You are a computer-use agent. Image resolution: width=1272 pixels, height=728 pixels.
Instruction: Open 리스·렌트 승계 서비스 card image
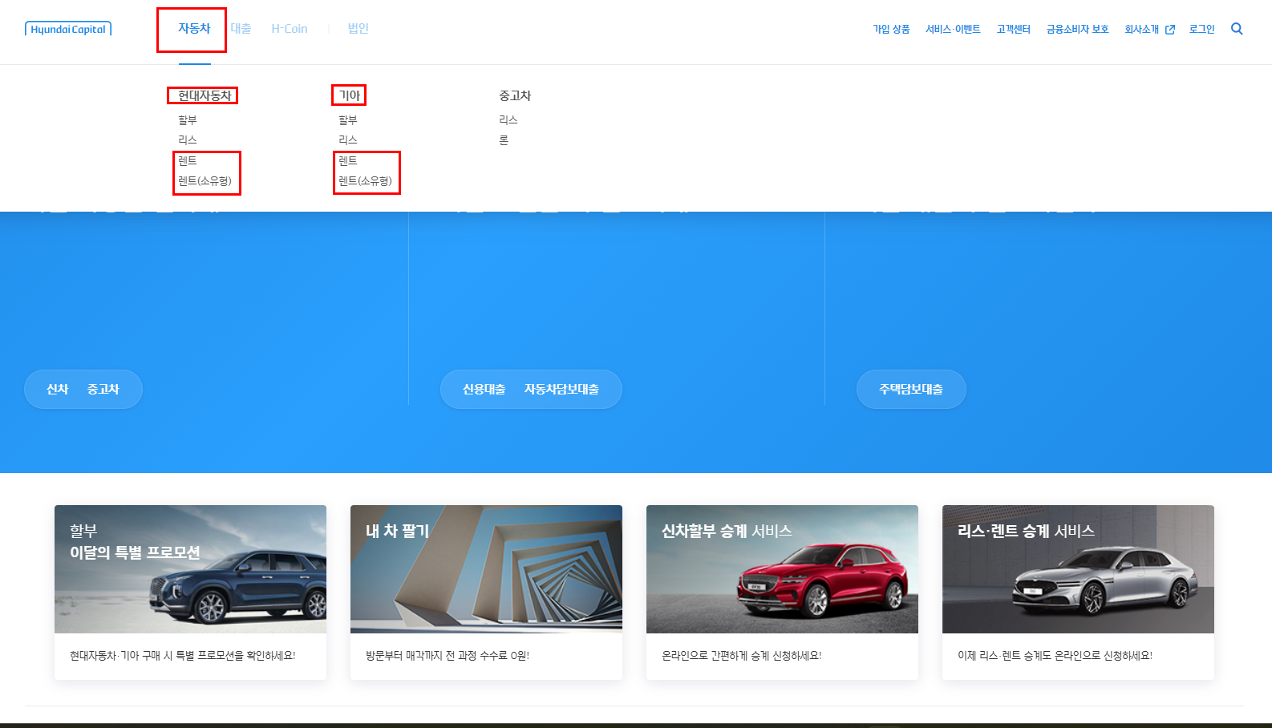tap(1078, 569)
